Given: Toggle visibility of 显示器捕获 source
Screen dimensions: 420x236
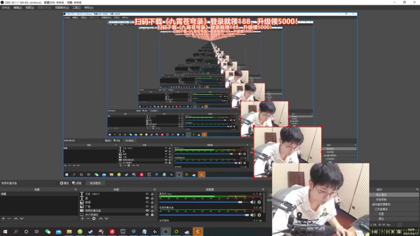Looking at the screenshot, I should tap(147, 214).
